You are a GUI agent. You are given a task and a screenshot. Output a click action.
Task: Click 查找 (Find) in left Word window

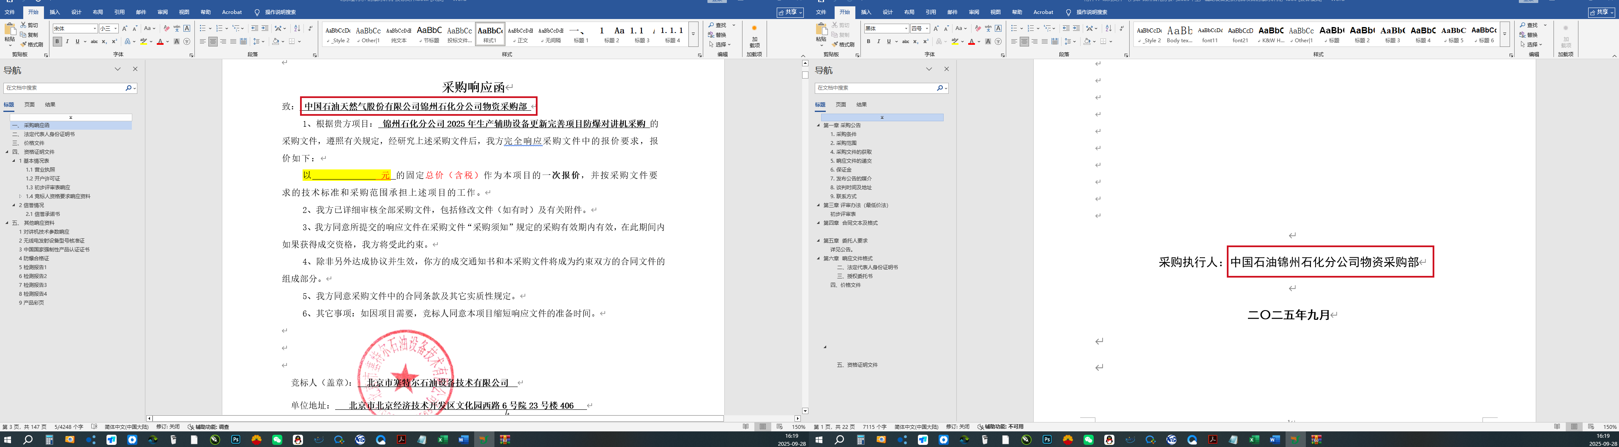point(718,25)
